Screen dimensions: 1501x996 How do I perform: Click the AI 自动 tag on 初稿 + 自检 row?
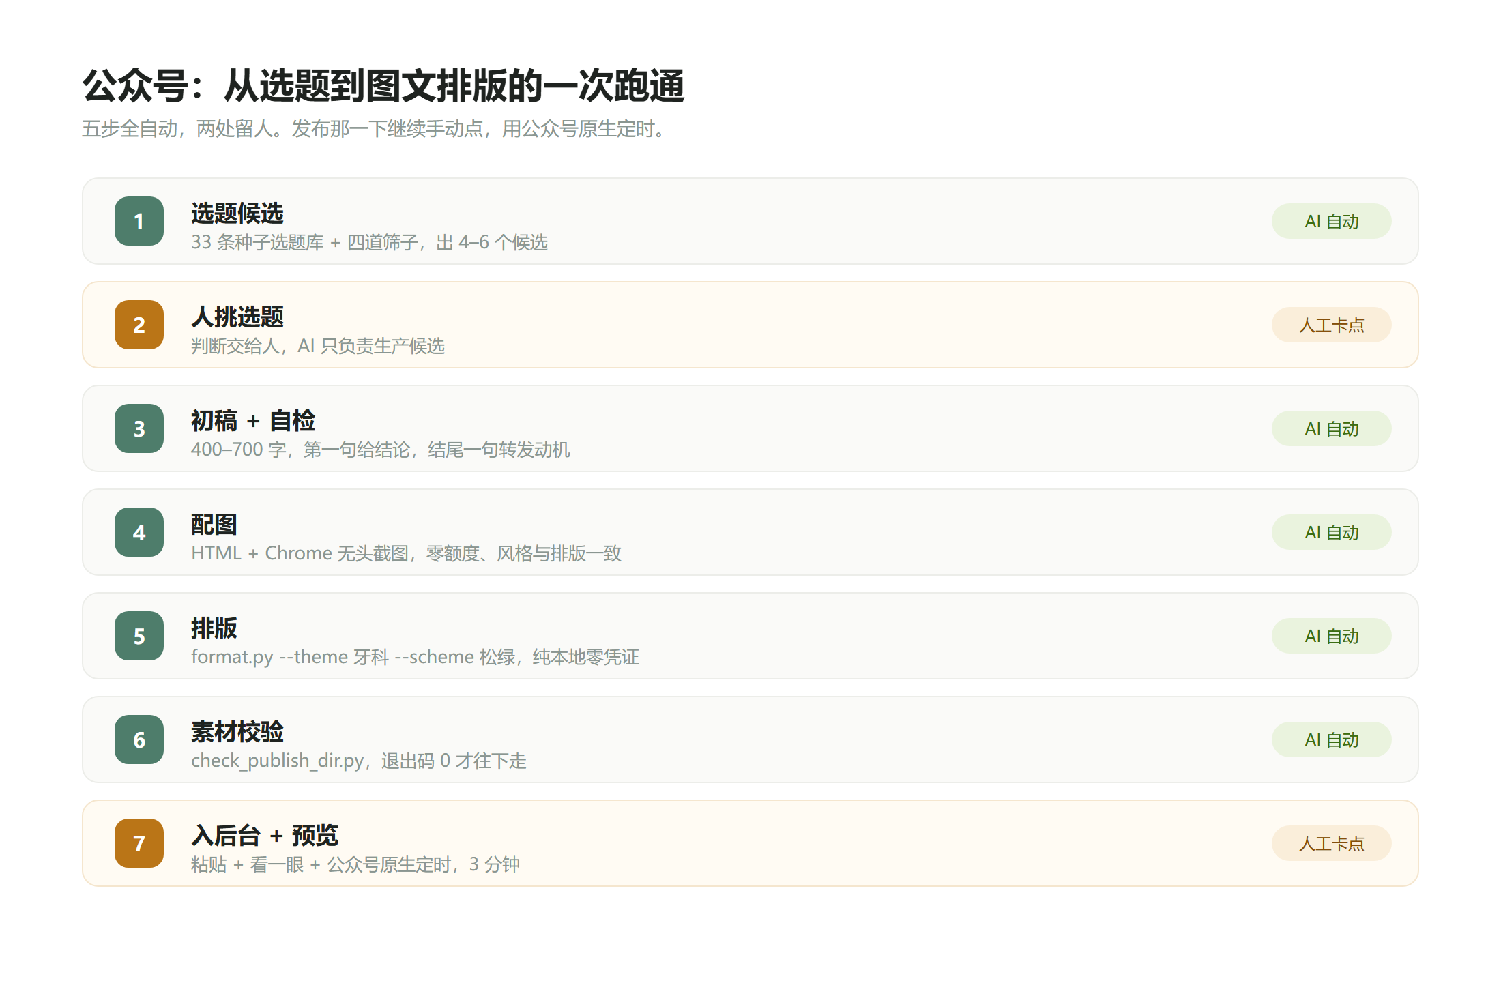[1331, 428]
